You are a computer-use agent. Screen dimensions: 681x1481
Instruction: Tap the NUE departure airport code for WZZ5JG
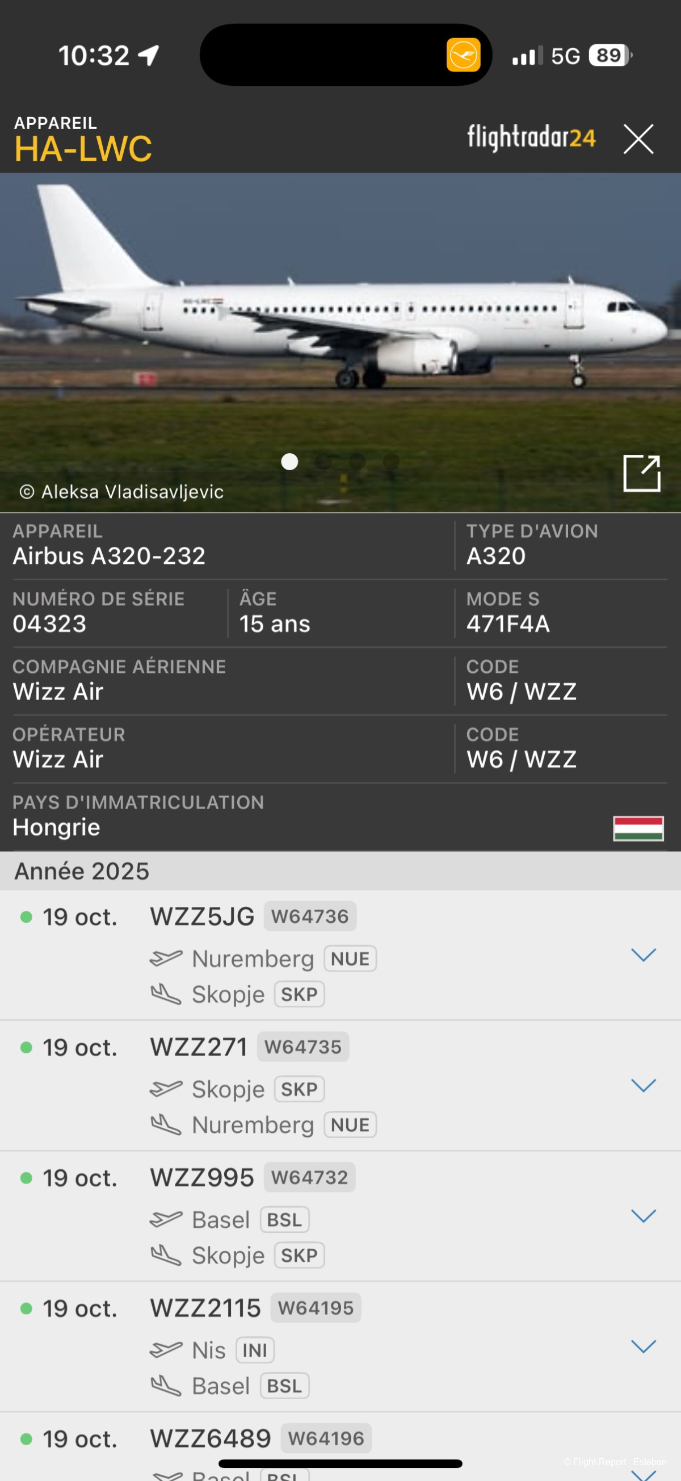(x=350, y=959)
